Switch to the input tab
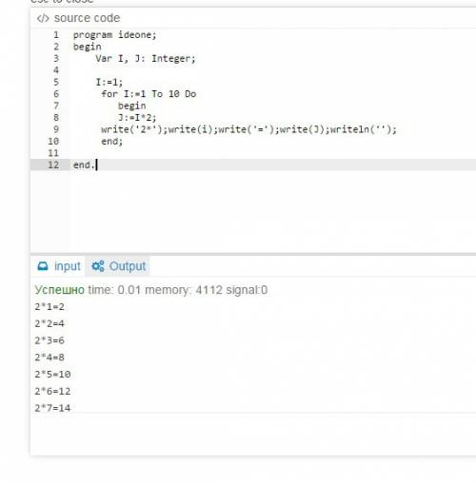 [x=58, y=266]
